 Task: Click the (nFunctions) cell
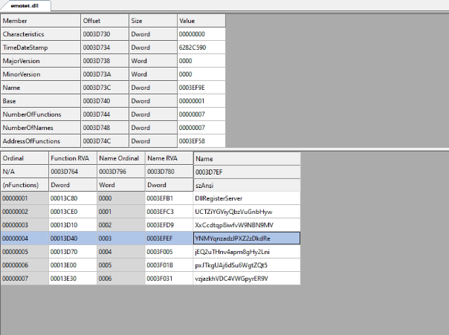pos(25,185)
